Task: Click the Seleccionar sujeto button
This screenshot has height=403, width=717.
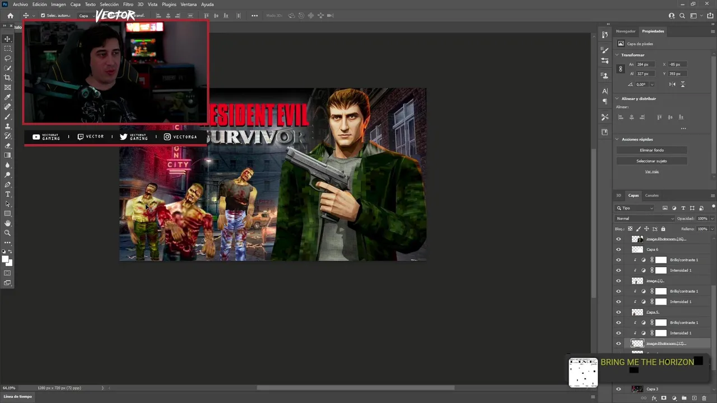Action: (651, 161)
